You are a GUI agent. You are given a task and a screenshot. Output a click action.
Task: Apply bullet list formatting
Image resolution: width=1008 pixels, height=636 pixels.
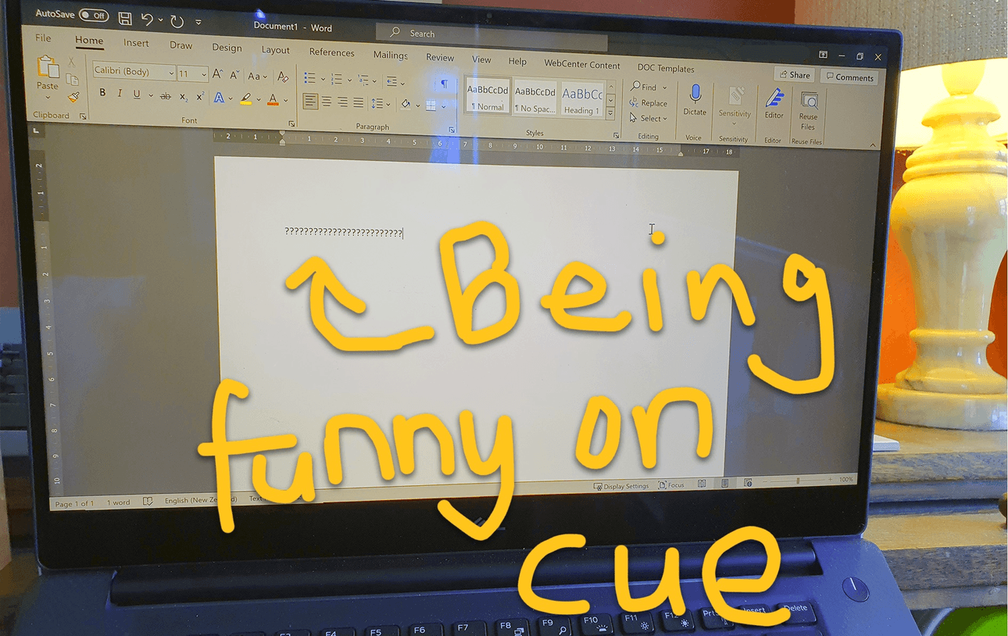click(x=309, y=79)
